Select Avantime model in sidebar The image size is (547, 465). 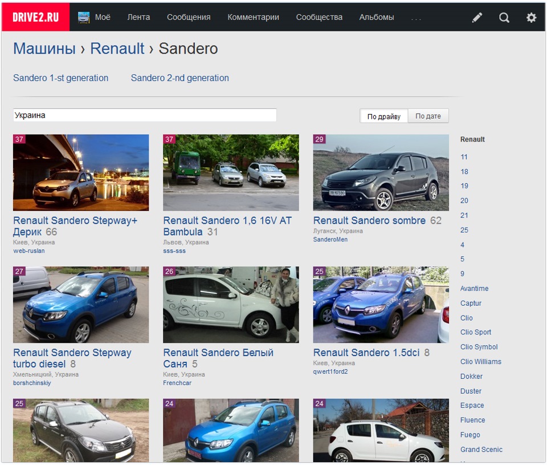click(475, 289)
